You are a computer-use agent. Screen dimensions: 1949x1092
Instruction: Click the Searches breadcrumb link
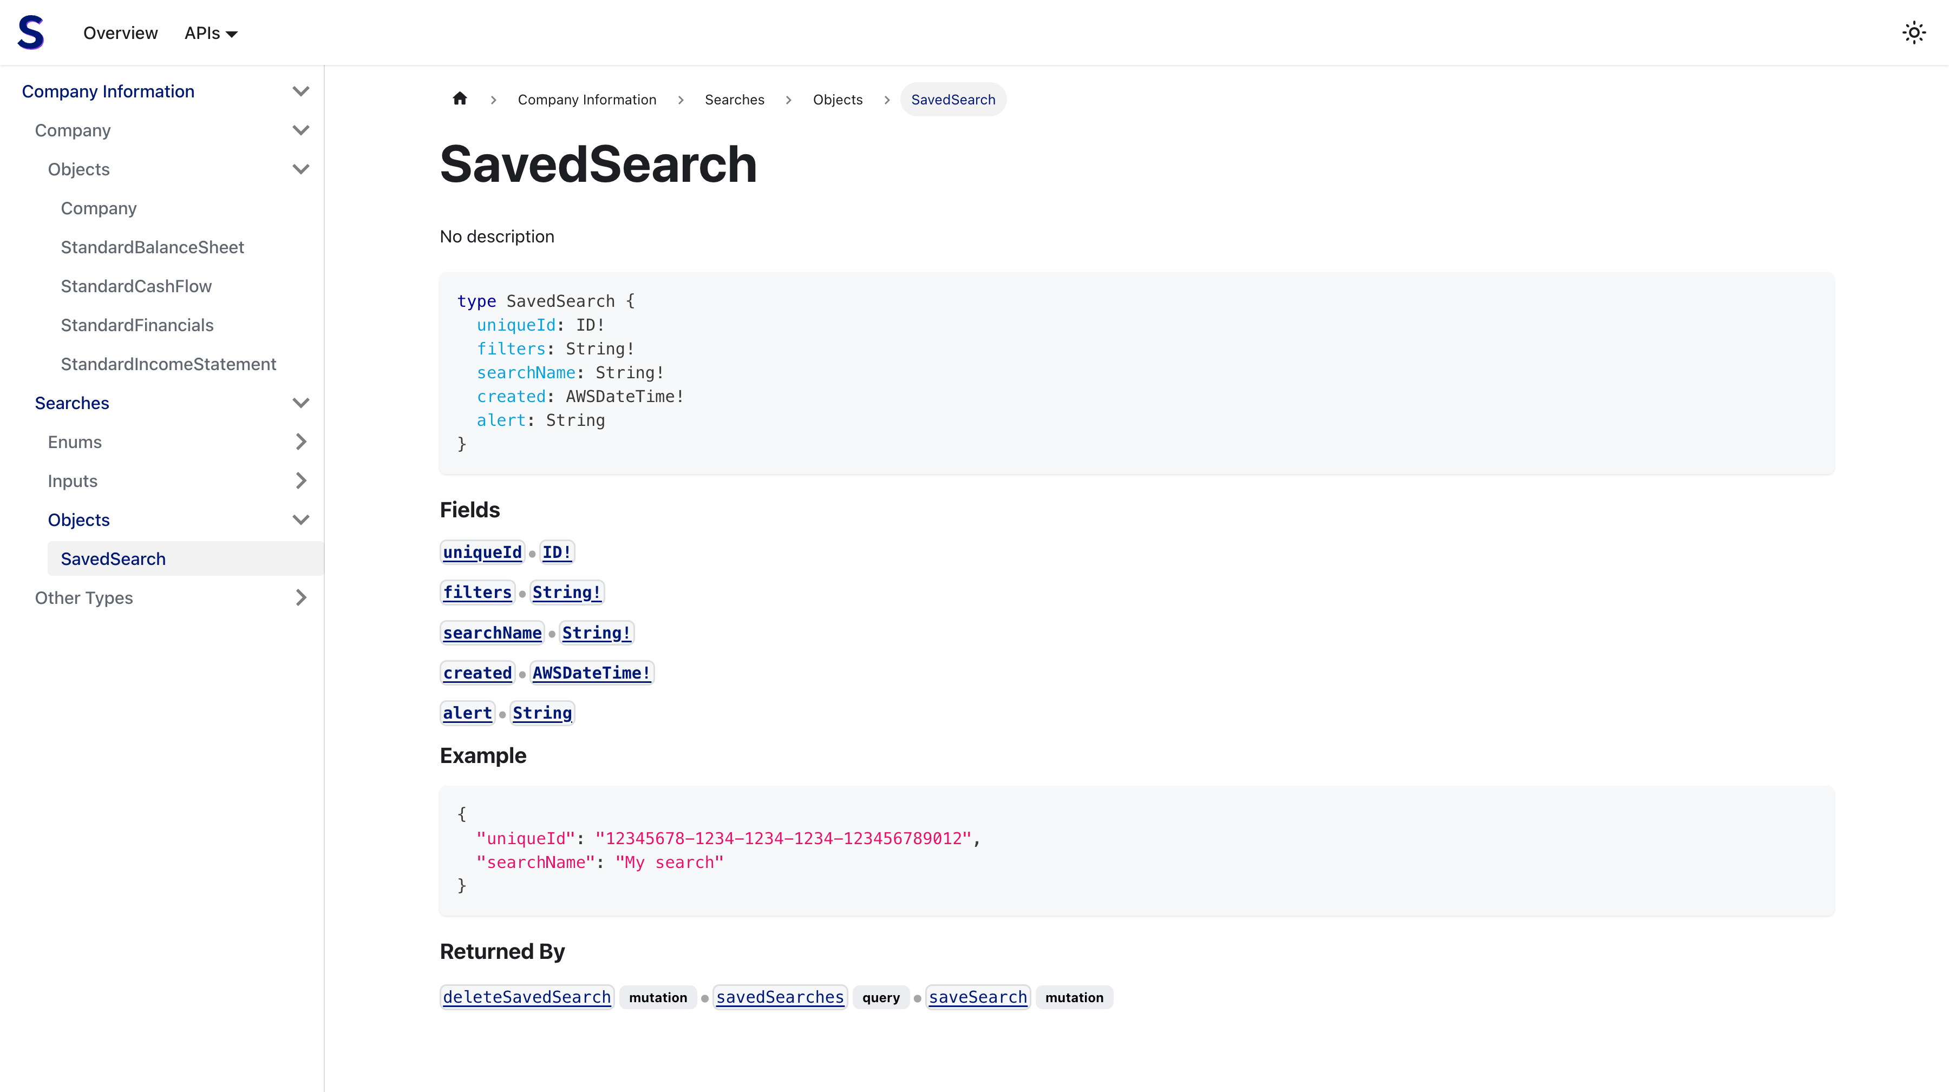[x=734, y=100]
